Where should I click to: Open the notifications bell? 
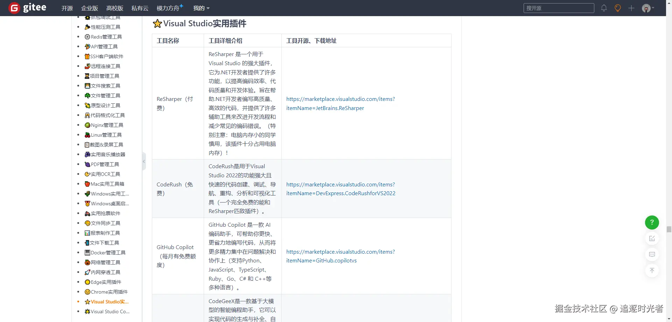(x=604, y=8)
